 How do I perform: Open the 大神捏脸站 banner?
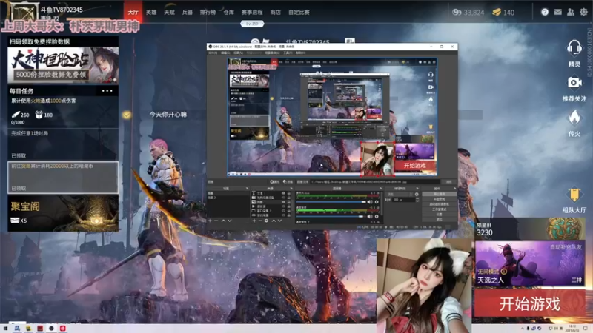coord(63,65)
